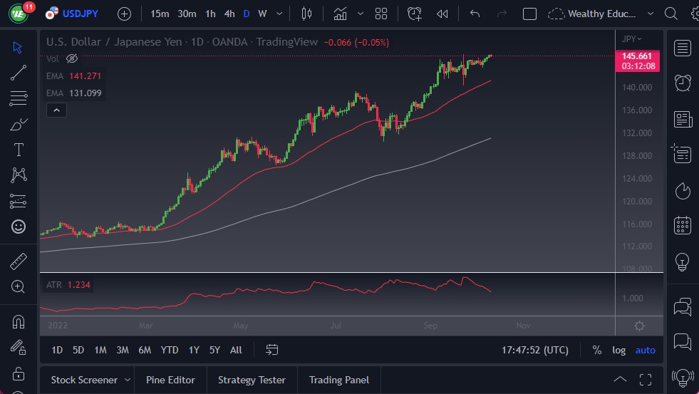Open the Watchlist panel icon
The width and height of the screenshot is (699, 394).
click(682, 48)
